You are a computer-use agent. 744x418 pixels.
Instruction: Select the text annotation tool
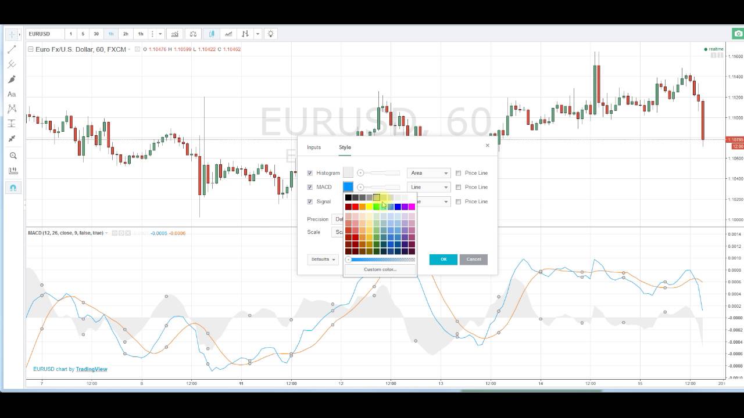pos(12,94)
